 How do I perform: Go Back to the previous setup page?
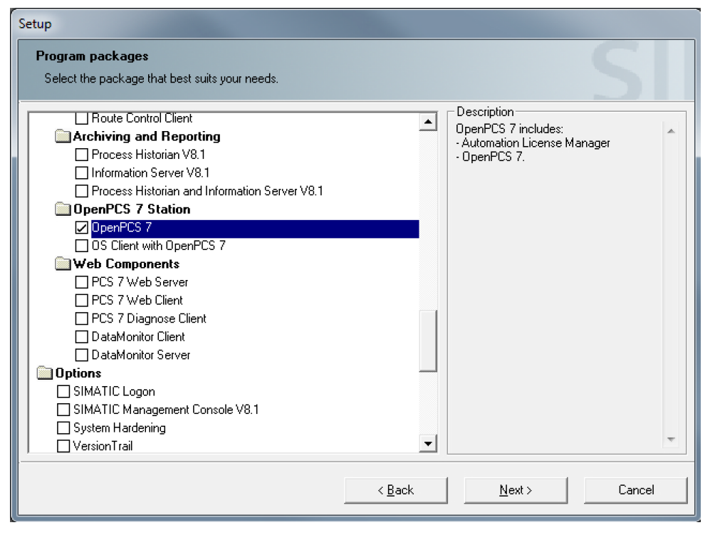pos(395,490)
